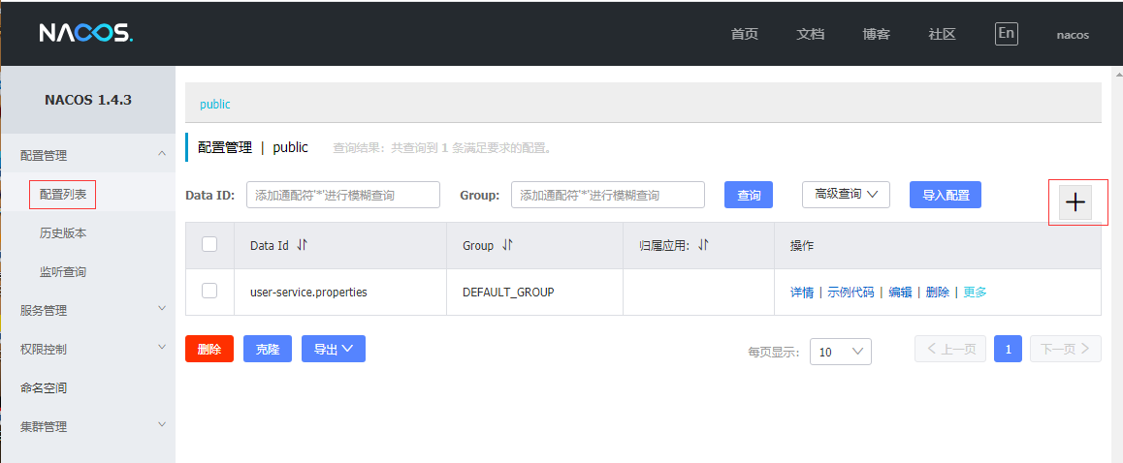Screen dimensions: 1123x463
Task: Sort by Data Id column icon
Action: click(x=302, y=245)
